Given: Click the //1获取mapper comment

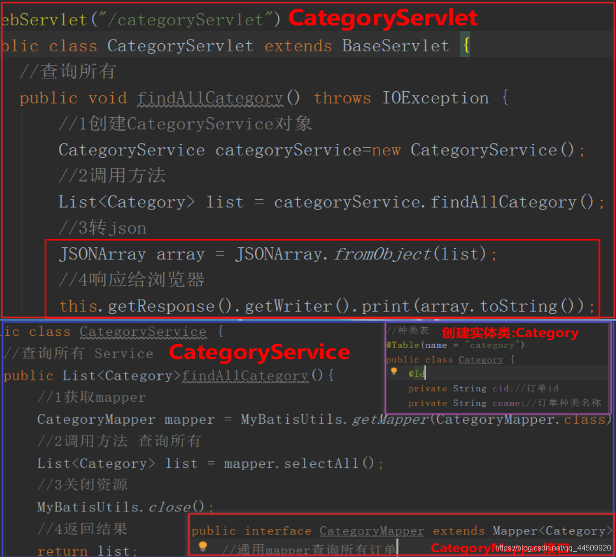Looking at the screenshot, I should tap(91, 397).
